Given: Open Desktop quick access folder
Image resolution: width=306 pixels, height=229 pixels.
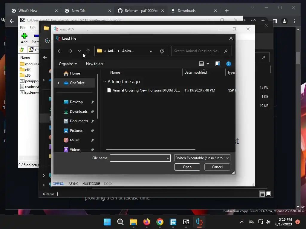Looking at the screenshot, I should [73, 102].
